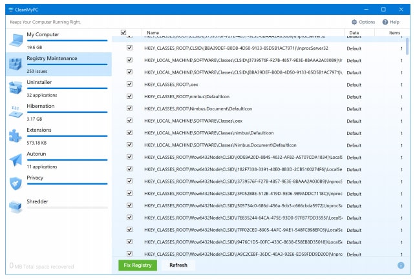Image resolution: width=415 pixels, height=279 pixels.
Task: Toggle the select-all checkbox in the header
Action: click(123, 32)
